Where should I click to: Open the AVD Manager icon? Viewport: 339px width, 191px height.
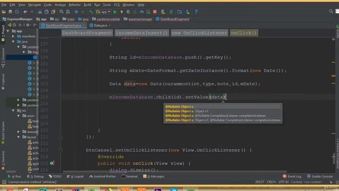pos(163,12)
